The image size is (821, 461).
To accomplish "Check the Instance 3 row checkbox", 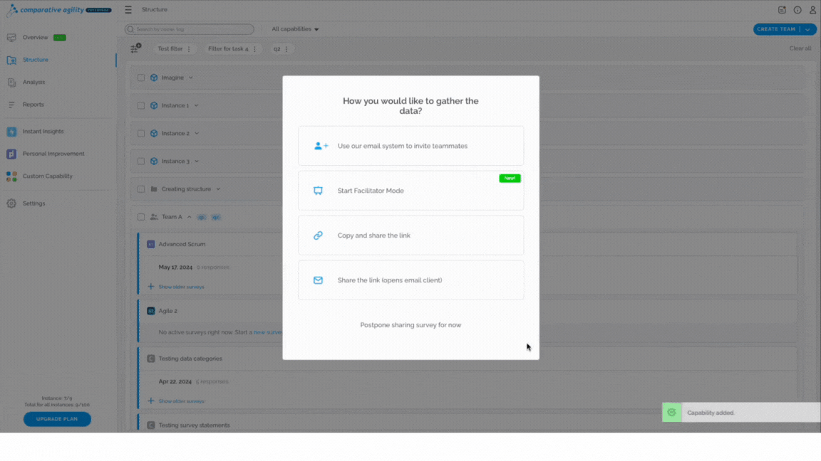I will (141, 161).
